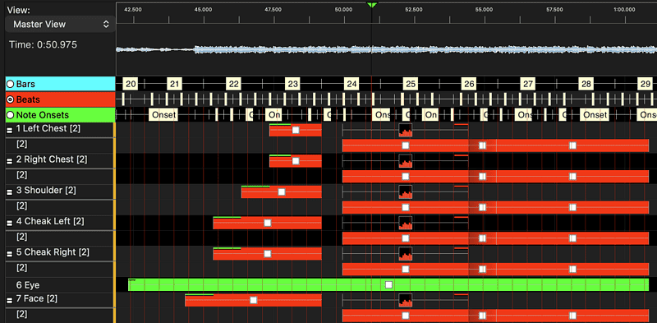Select shortest effect's icon in layer beneath 1 Left Chest
This screenshot has width=657, height=323.
pyautogui.click(x=482, y=145)
